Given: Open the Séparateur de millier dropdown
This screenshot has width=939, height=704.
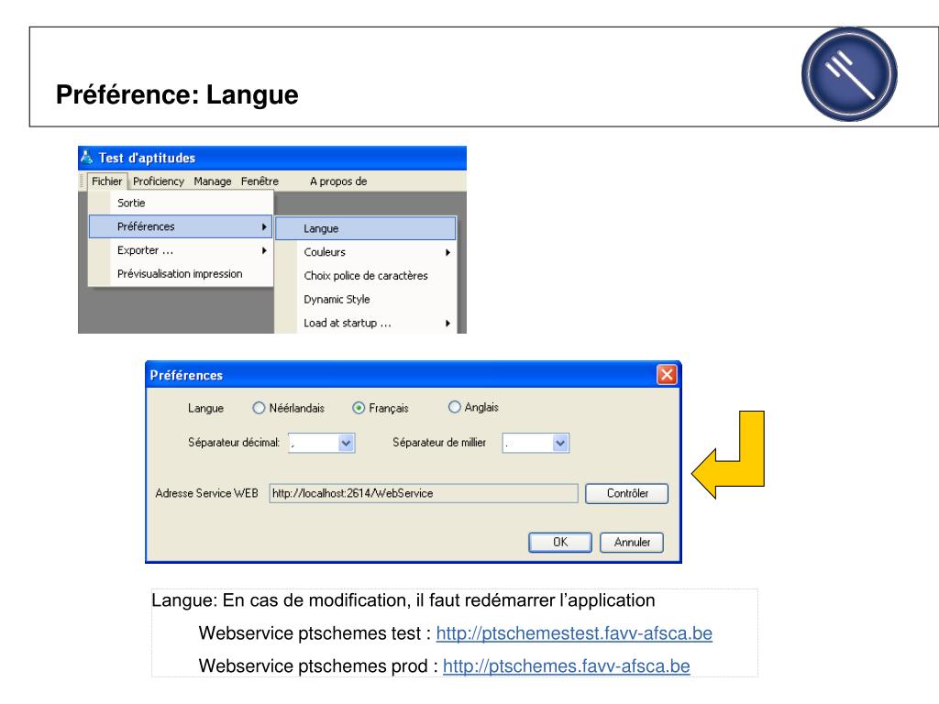Looking at the screenshot, I should 560,443.
